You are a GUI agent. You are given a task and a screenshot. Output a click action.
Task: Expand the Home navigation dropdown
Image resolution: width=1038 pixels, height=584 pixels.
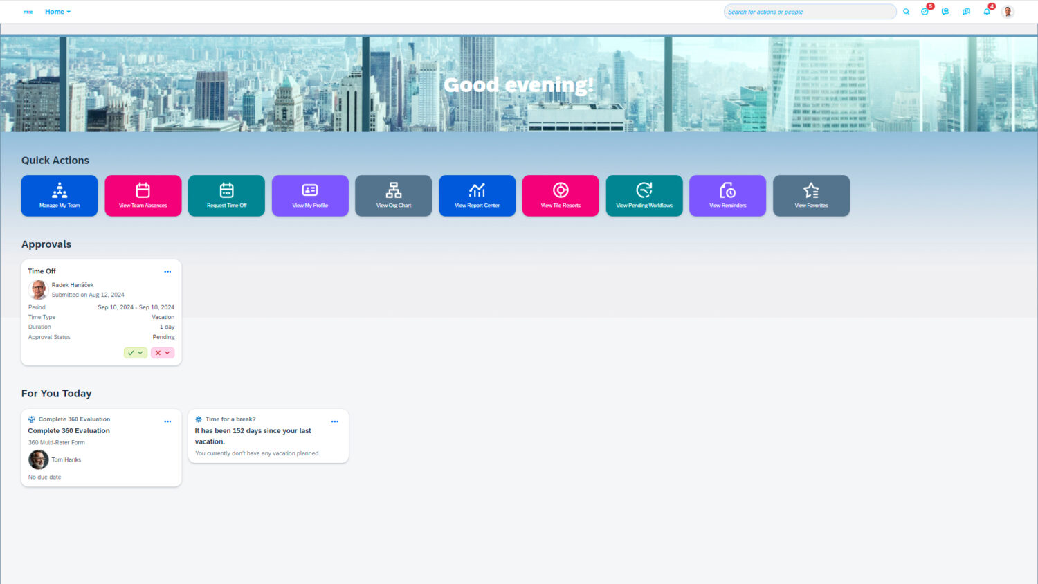pyautogui.click(x=58, y=12)
